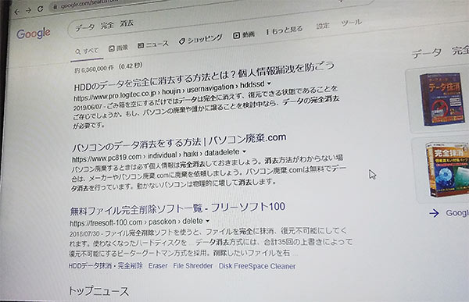Image resolution: width=469 pixels, height=302 pixels.
Task: Open ツール search tools
Action: 352,23
